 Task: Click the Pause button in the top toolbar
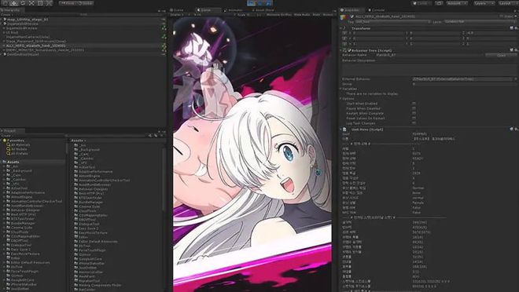pos(260,3)
